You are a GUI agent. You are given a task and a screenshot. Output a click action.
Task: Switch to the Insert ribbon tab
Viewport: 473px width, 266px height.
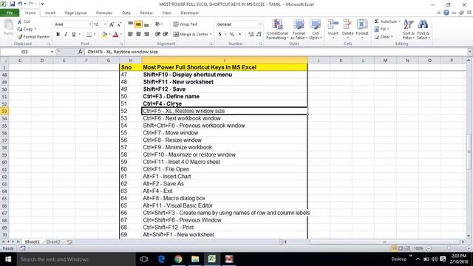coord(50,13)
